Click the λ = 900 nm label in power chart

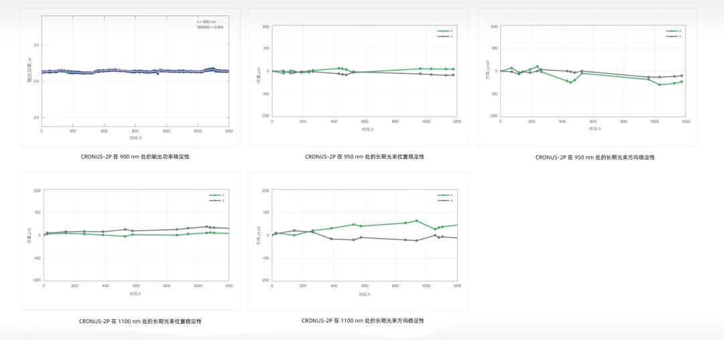(x=206, y=21)
